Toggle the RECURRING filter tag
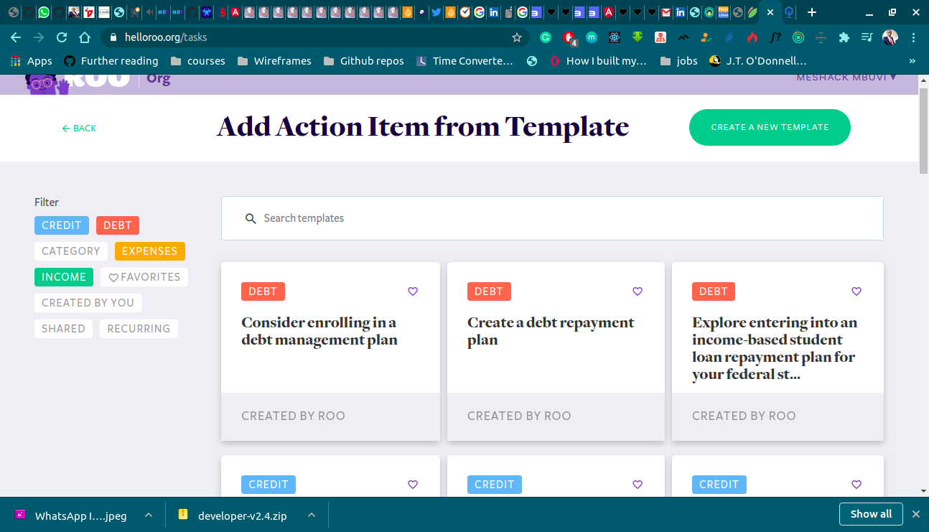The height and width of the screenshot is (532, 929). [139, 329]
